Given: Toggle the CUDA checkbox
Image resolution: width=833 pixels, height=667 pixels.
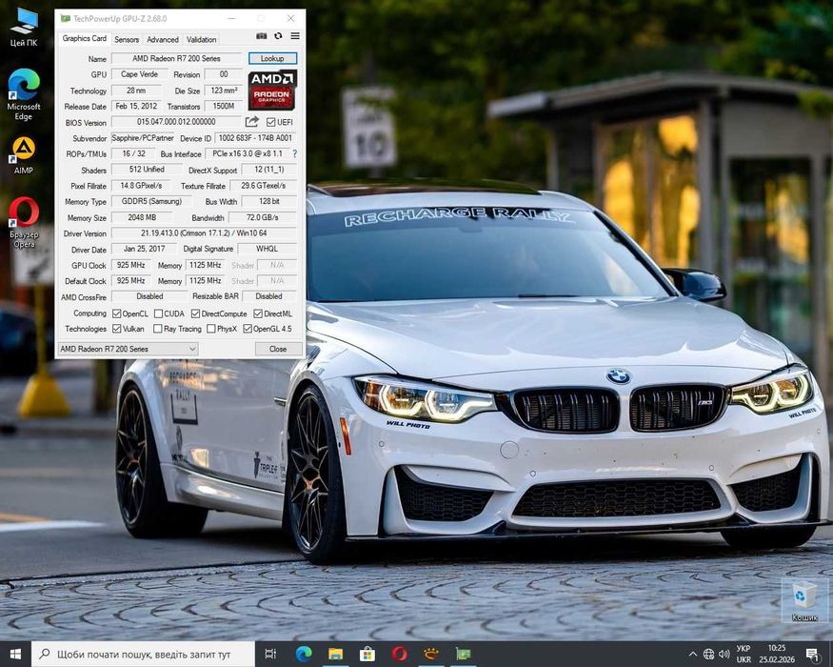Looking at the screenshot, I should click(x=158, y=313).
